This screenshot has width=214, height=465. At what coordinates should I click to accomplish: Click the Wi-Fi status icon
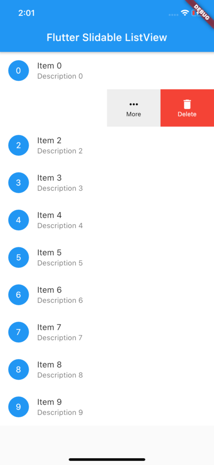tap(185, 13)
